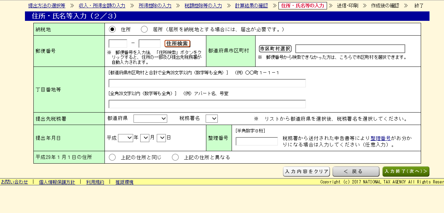Choose 上記の住所と同じ radio option
This screenshot has width=444, height=213.
coord(112,157)
